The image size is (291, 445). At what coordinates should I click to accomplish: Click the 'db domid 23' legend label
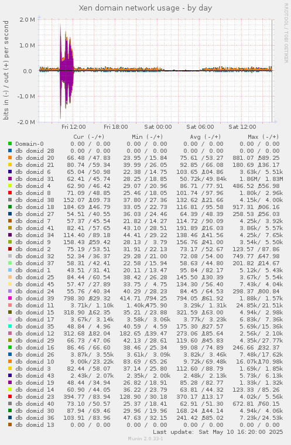35,397
